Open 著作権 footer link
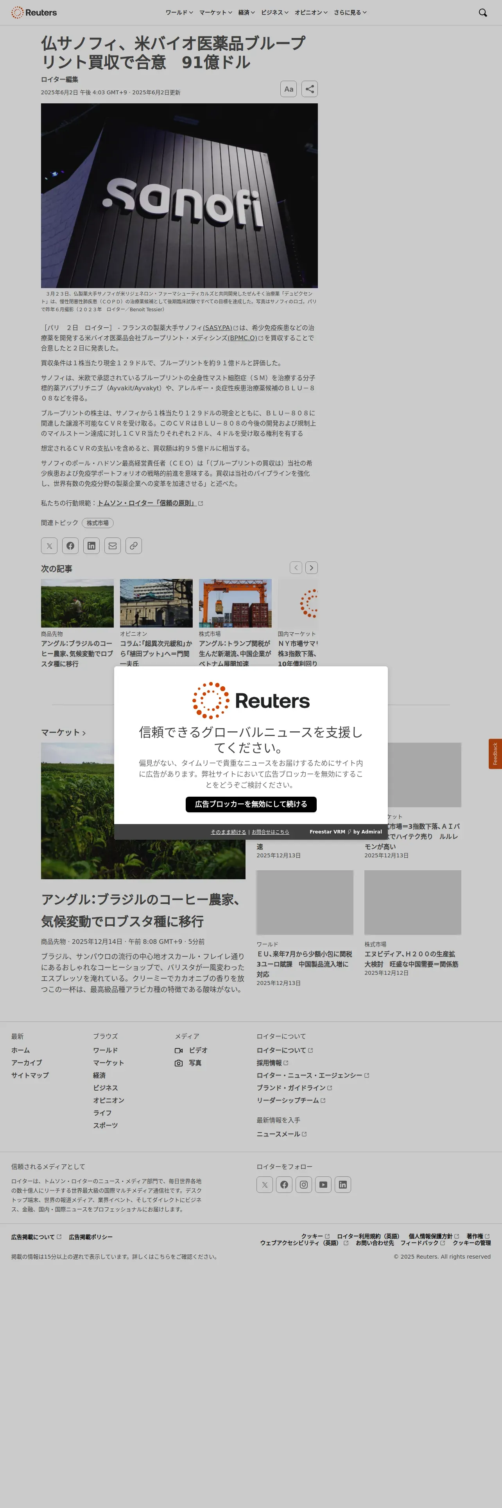This screenshot has height=1508, width=502. coord(478,1236)
